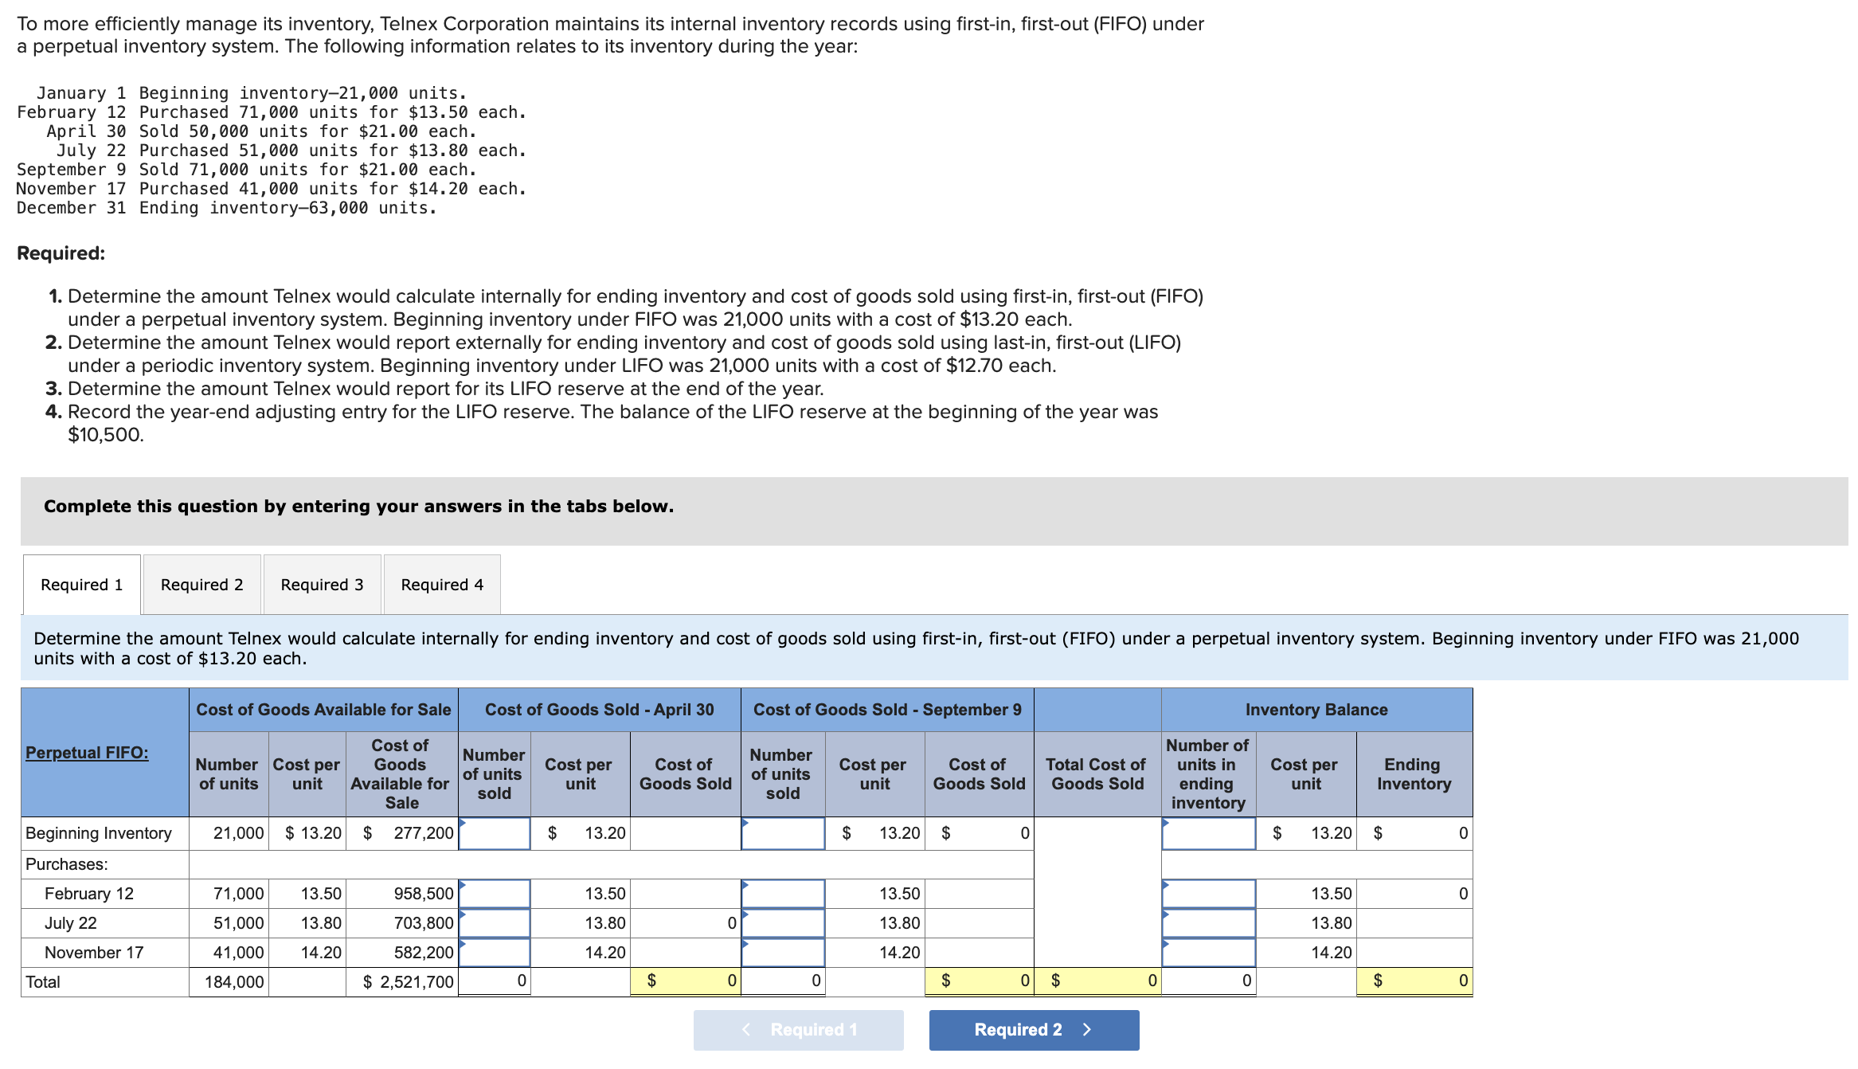Select the Required 4 tab
Viewport: 1858px width, 1069px height.
(x=441, y=584)
